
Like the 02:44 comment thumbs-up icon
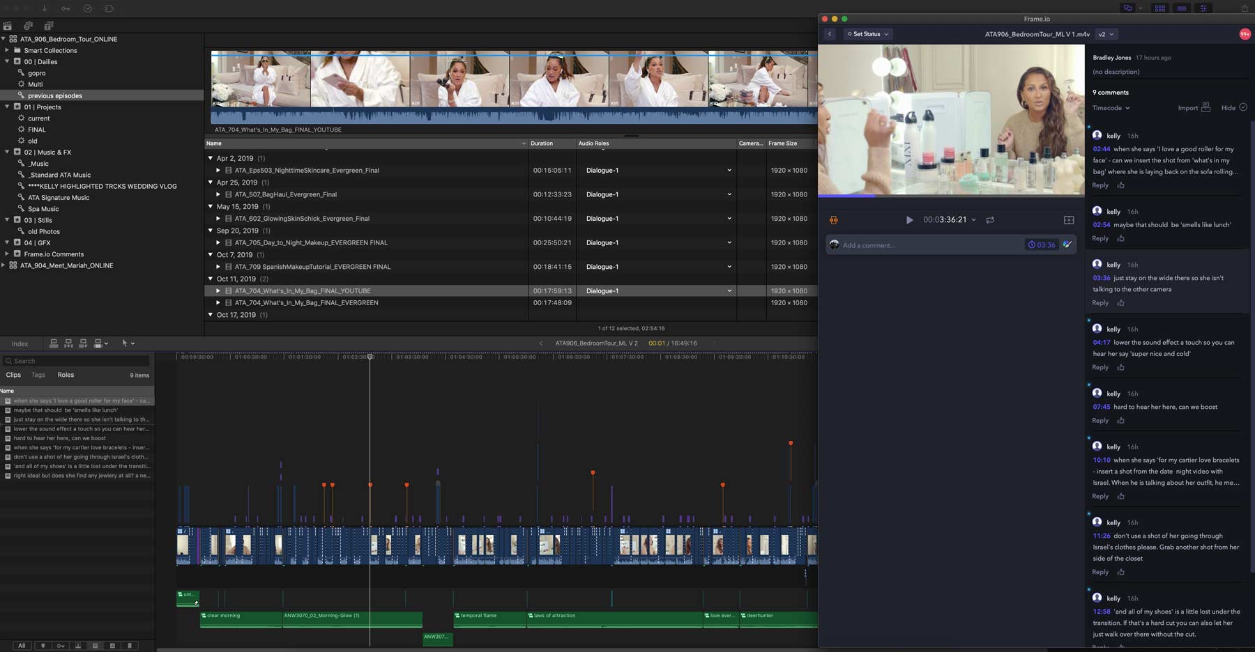pos(1121,185)
